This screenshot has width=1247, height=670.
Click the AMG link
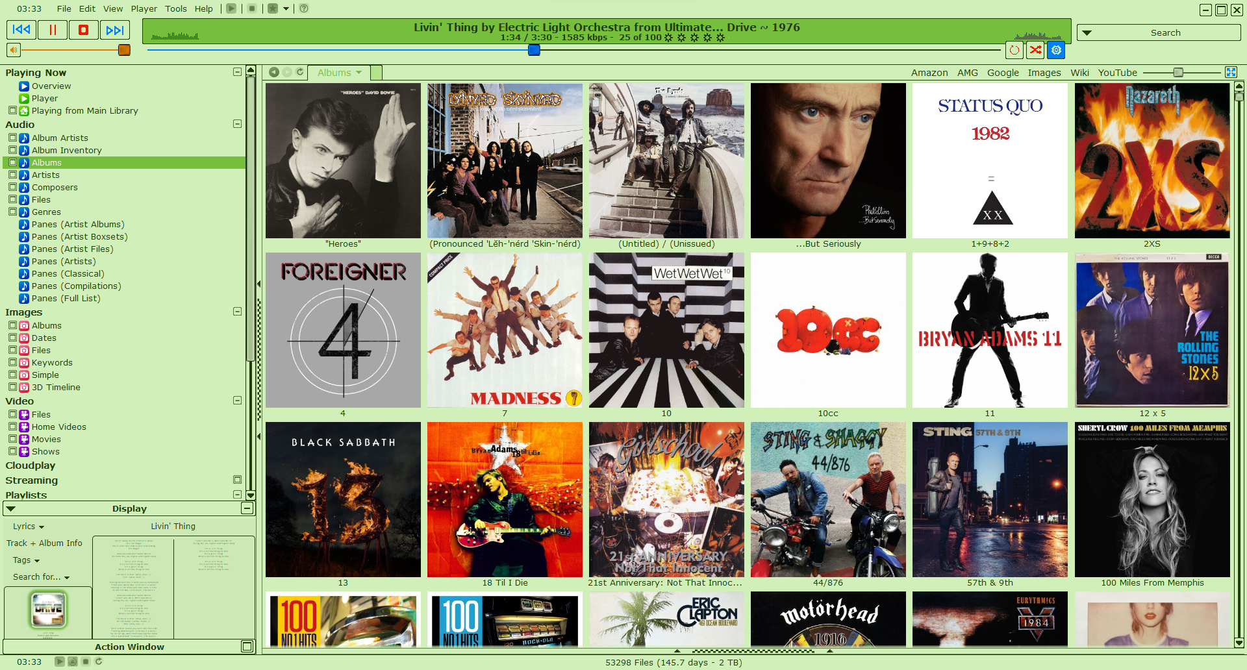pyautogui.click(x=968, y=73)
